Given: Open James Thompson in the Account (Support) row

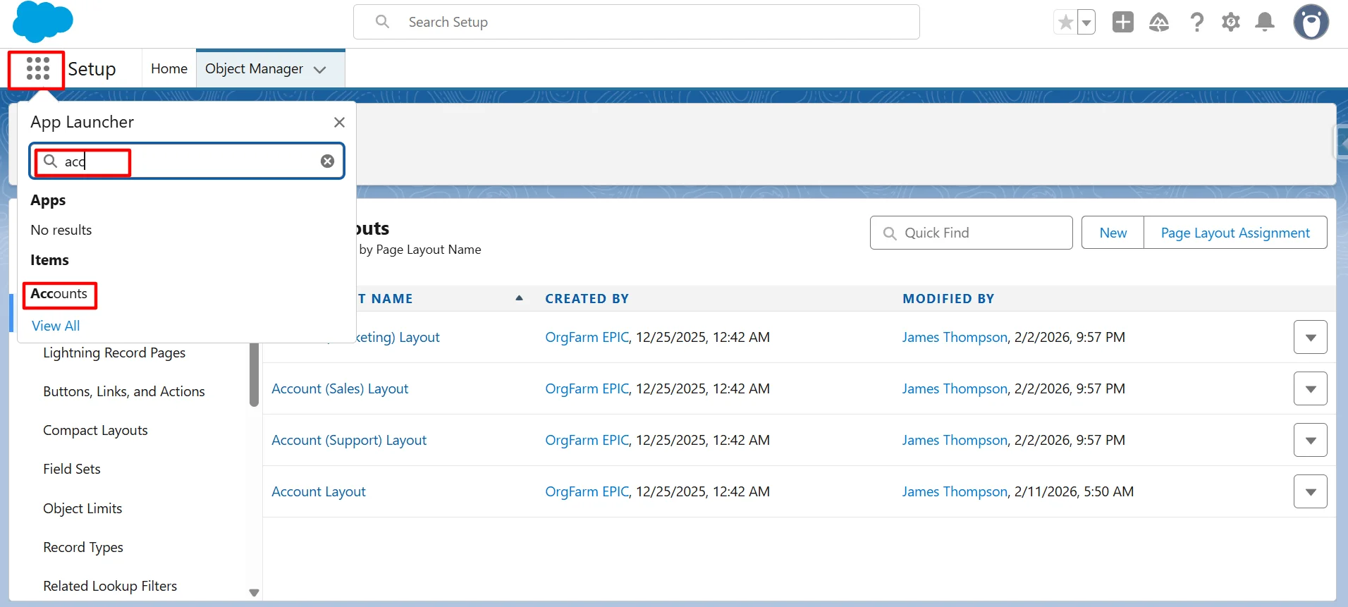Looking at the screenshot, I should 955,440.
